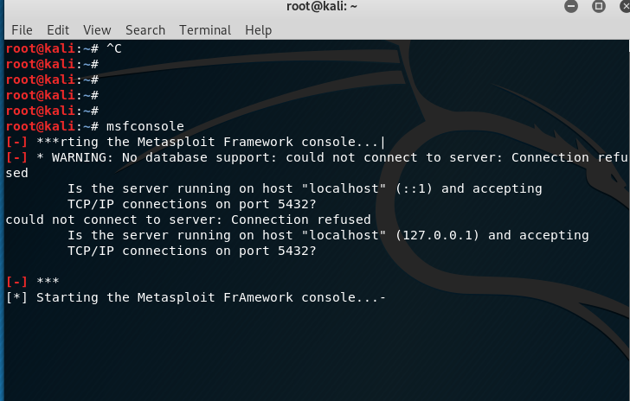Maximize the terminal window

598,7
